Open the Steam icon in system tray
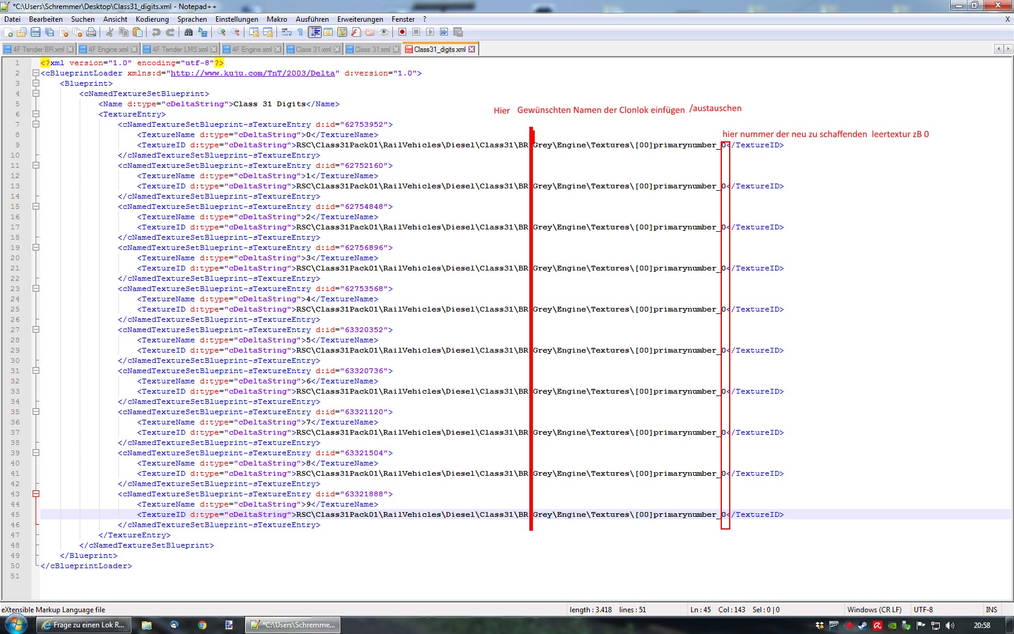 863,626
